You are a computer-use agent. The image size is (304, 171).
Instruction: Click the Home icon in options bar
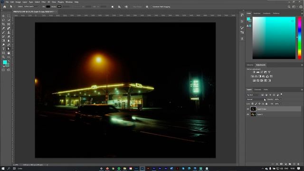4,7
